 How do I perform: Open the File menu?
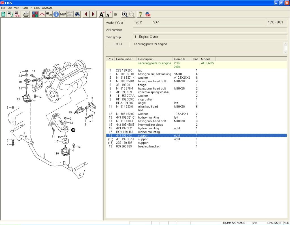tap(3, 8)
